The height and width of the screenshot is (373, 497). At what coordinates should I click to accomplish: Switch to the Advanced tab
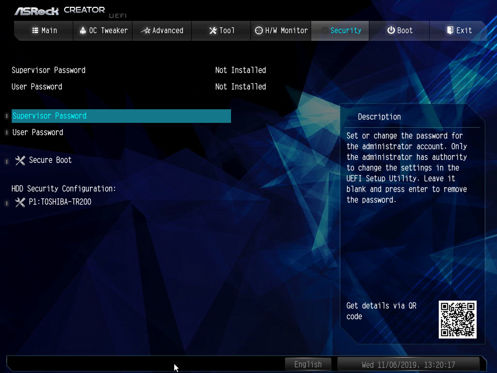[x=162, y=30]
